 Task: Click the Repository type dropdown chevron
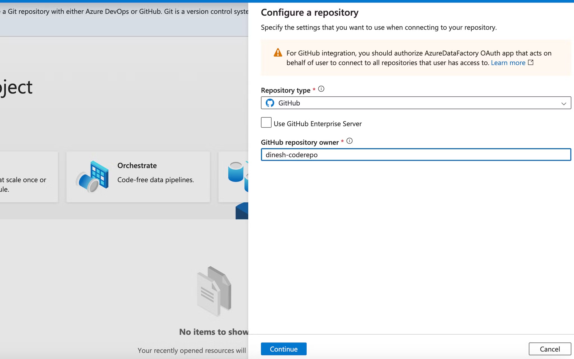pos(564,104)
